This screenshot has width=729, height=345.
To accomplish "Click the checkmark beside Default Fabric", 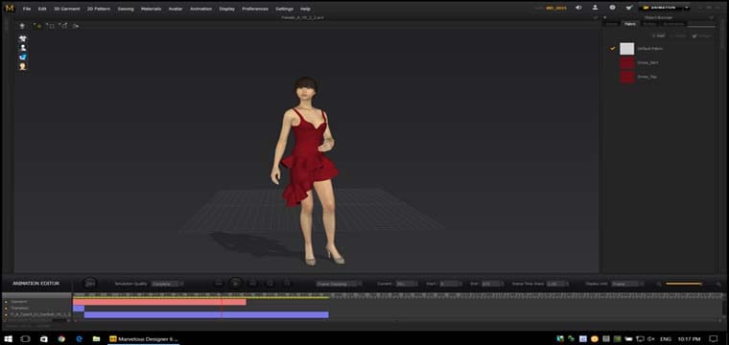I will click(612, 48).
